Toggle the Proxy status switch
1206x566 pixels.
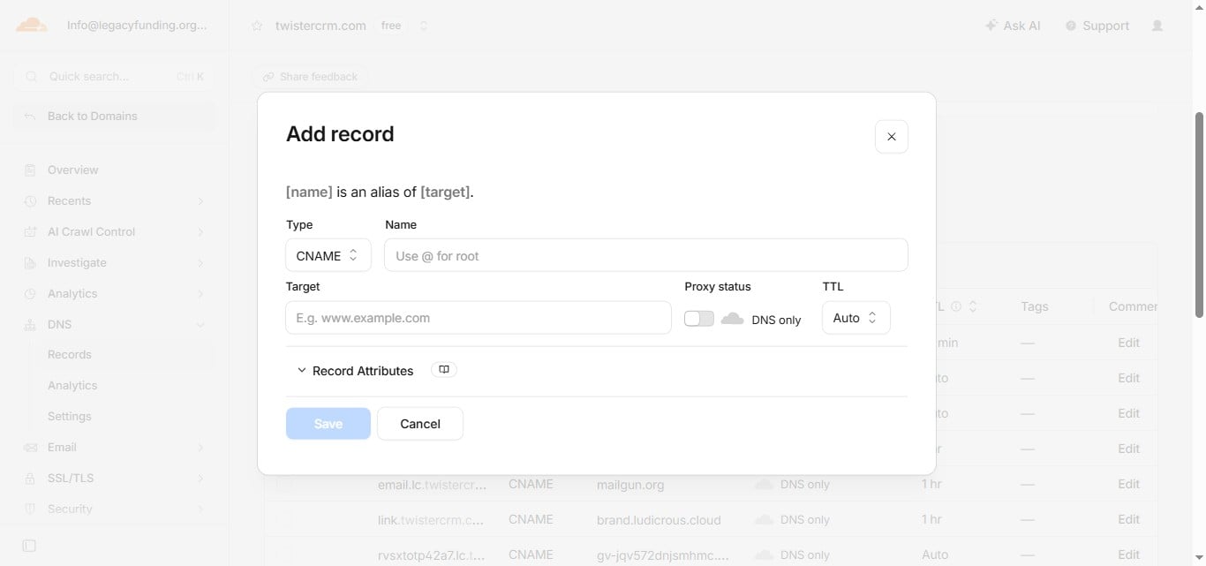[699, 319]
